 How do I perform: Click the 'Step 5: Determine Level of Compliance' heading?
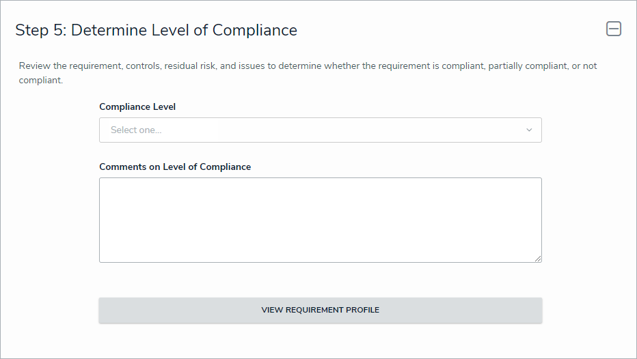156,30
